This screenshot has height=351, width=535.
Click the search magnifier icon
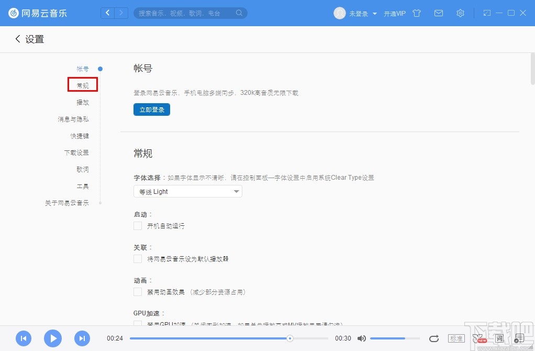239,13
